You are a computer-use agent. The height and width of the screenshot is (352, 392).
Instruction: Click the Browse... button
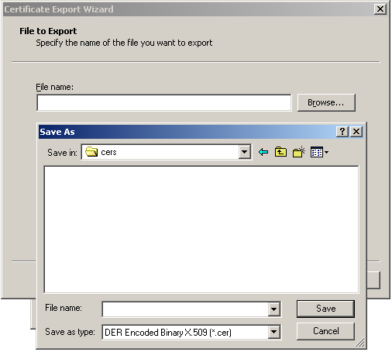click(326, 102)
